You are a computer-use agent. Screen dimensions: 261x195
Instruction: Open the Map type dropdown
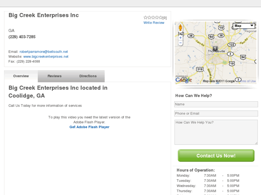click(x=244, y=26)
